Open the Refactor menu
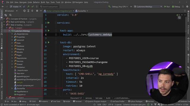This screenshot has width=190, height=106. [x=36, y=2]
